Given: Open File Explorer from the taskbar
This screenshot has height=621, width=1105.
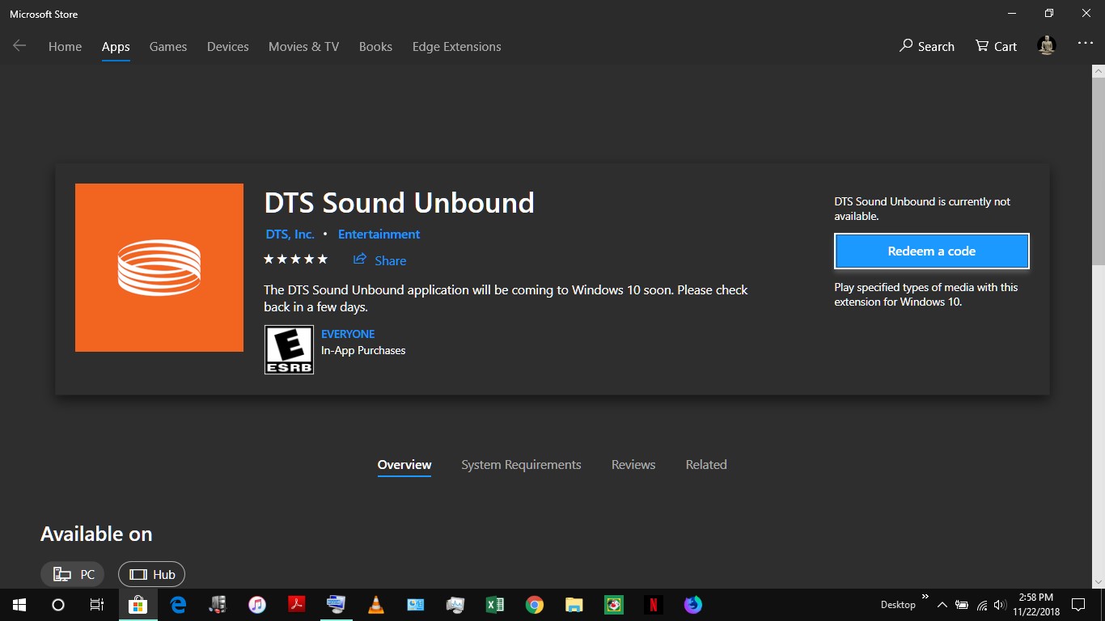Looking at the screenshot, I should (574, 605).
